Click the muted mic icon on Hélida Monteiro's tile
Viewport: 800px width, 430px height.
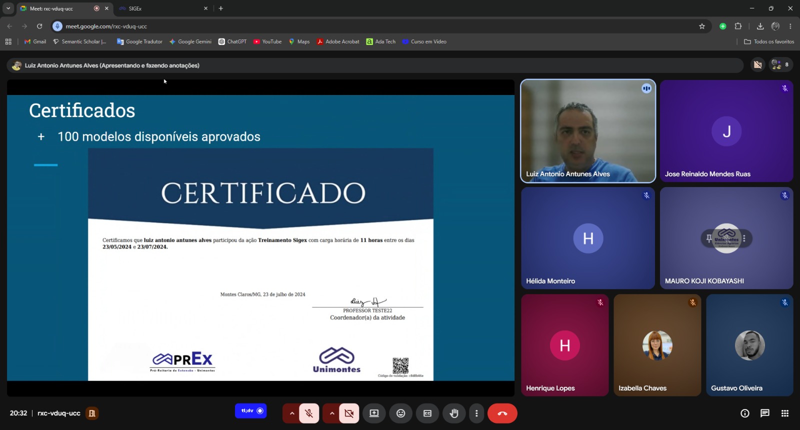click(646, 195)
